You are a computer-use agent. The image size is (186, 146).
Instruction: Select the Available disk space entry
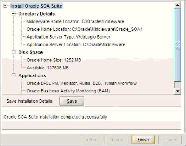48,68
